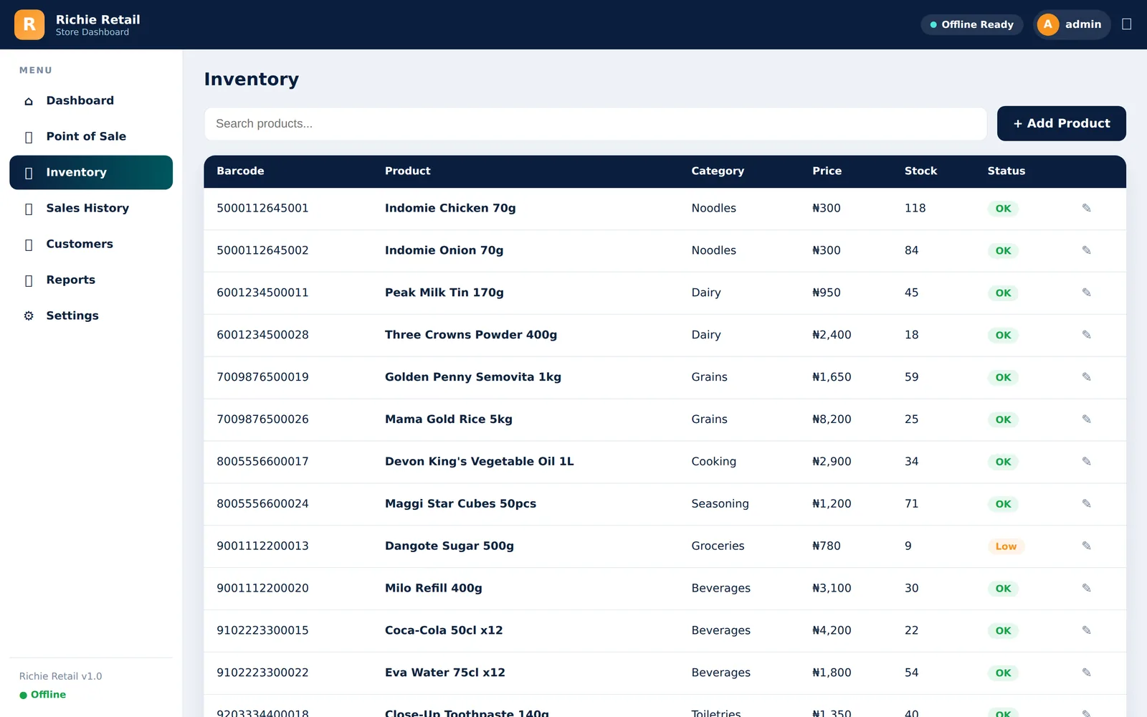Click the Stock column header

920,171
